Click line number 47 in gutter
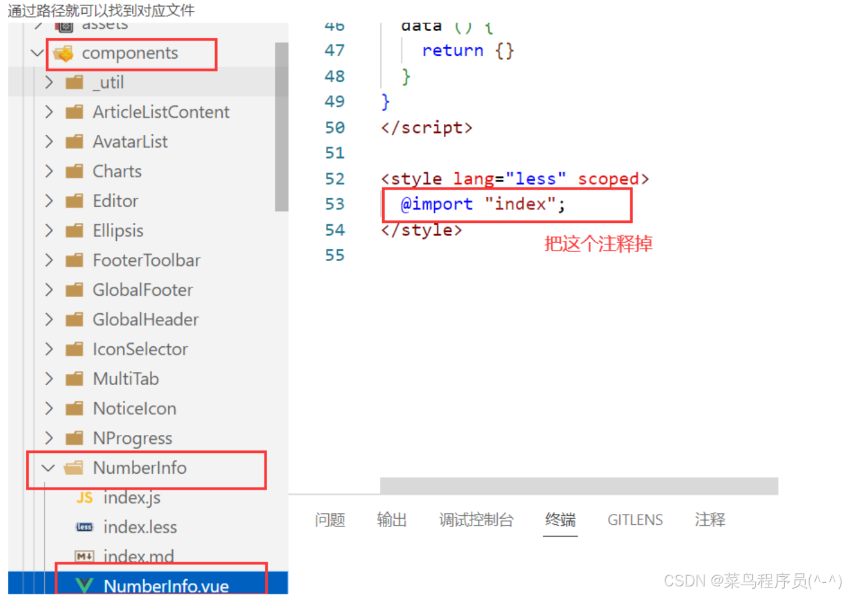The height and width of the screenshot is (596, 844). click(x=335, y=50)
